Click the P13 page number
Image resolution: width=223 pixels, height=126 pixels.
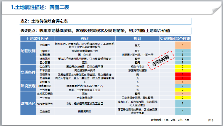tap(210, 120)
